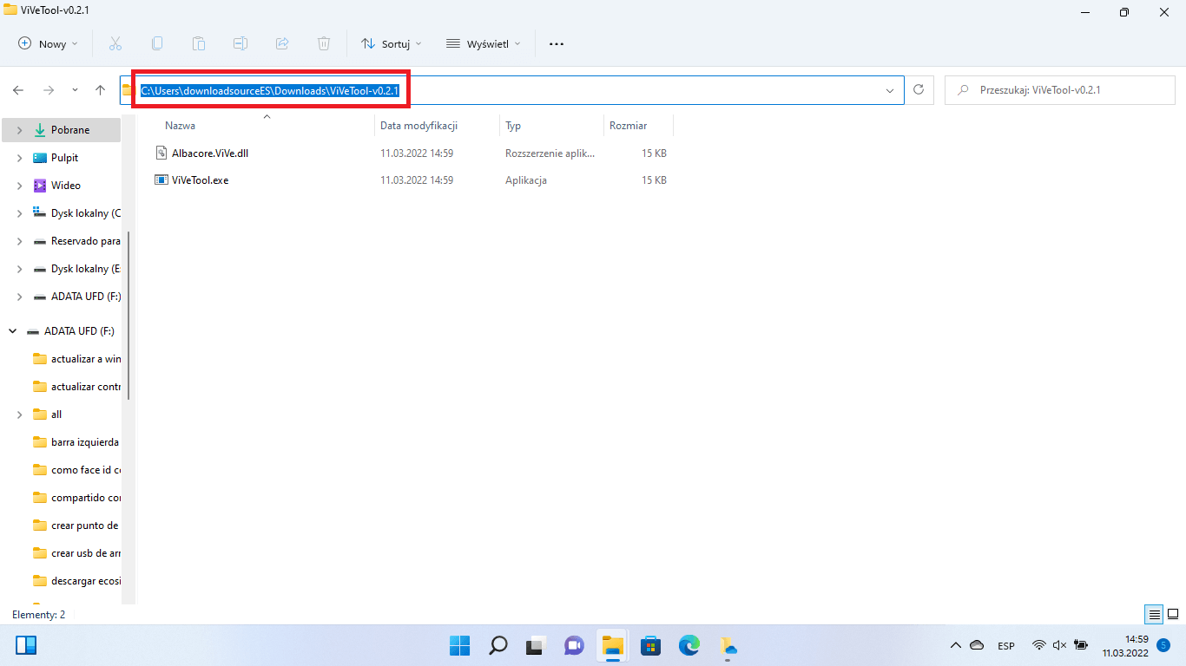Click the Cut scissors icon in toolbar
1186x666 pixels.
(115, 43)
